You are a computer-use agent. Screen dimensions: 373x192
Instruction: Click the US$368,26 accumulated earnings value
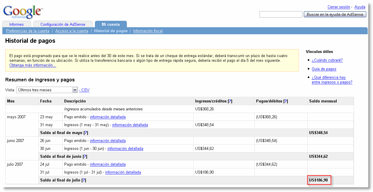(x=205, y=109)
